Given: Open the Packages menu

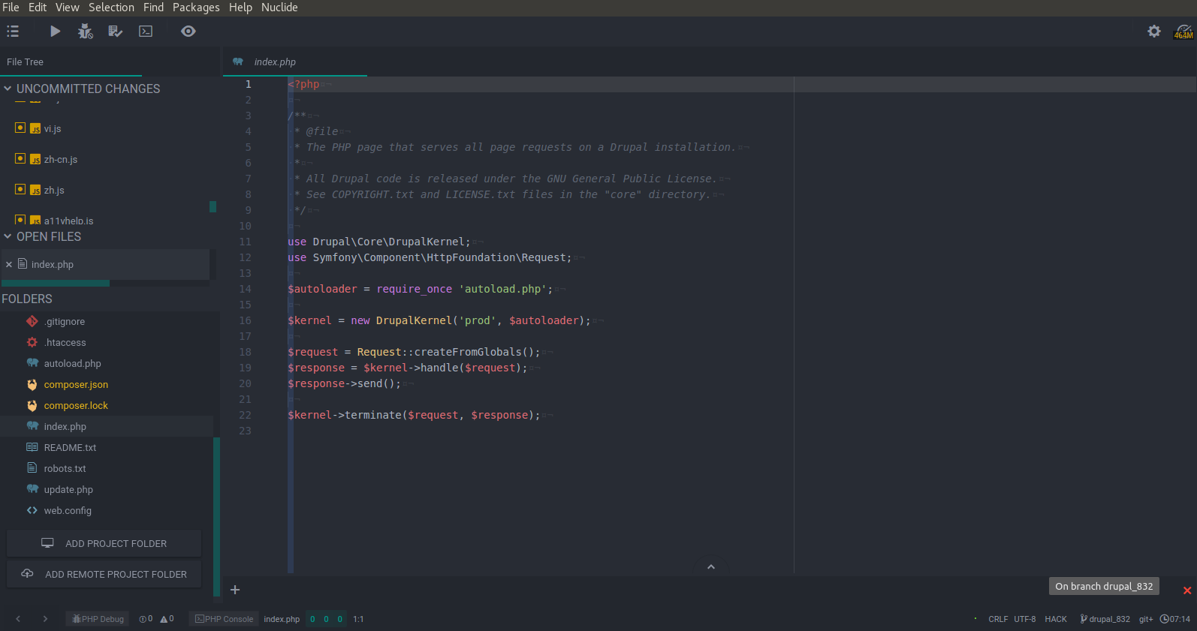Looking at the screenshot, I should pyautogui.click(x=196, y=8).
